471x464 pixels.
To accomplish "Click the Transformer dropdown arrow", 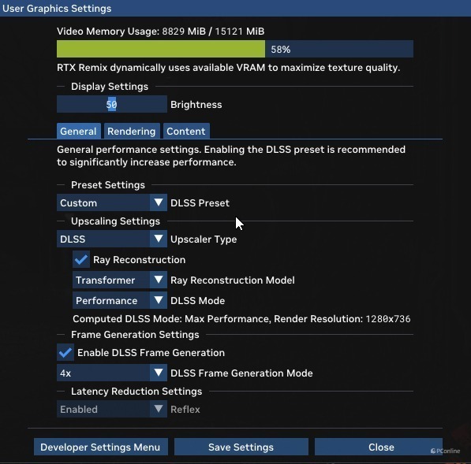I will click(159, 280).
